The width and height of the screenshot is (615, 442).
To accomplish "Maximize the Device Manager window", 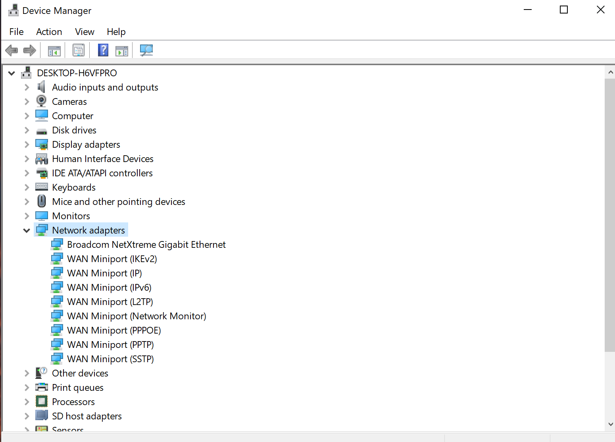I will [x=564, y=10].
